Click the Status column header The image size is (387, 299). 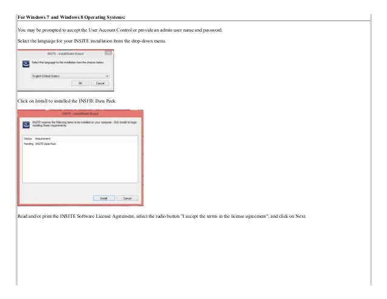(x=28, y=139)
